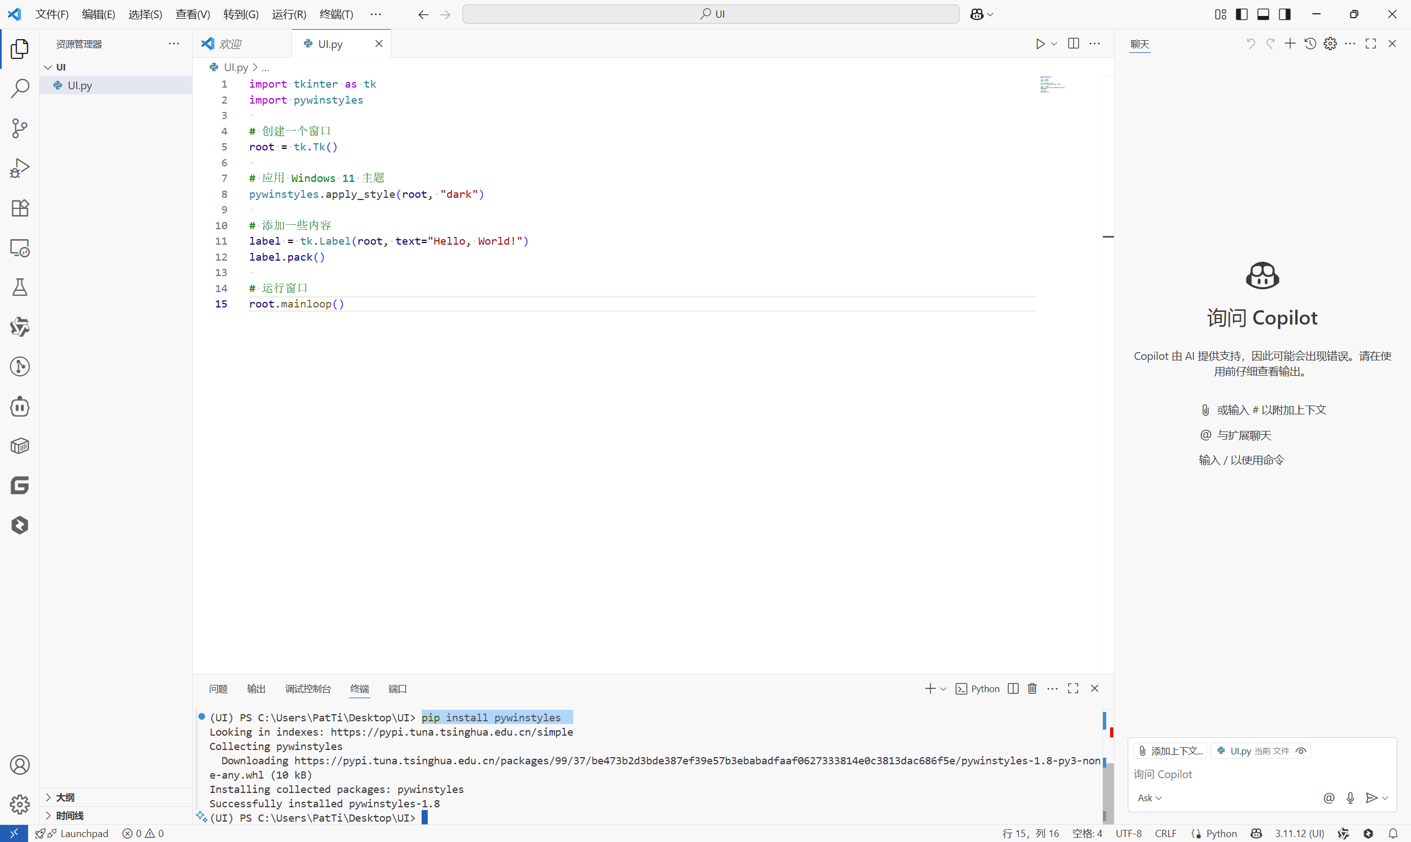
Task: Open the Source Control view
Action: [x=20, y=128]
